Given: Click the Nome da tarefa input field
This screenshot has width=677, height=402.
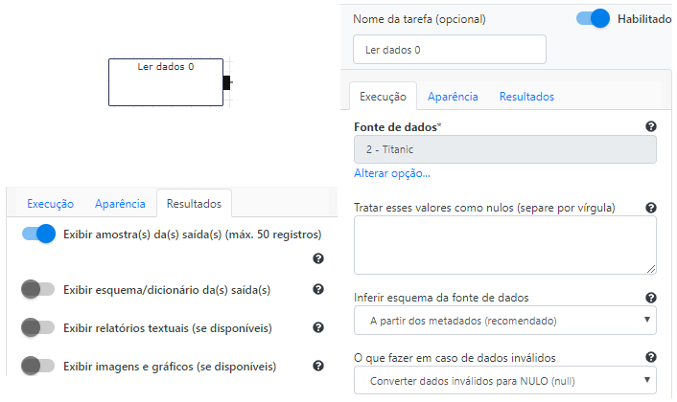Looking at the screenshot, I should click(x=450, y=50).
